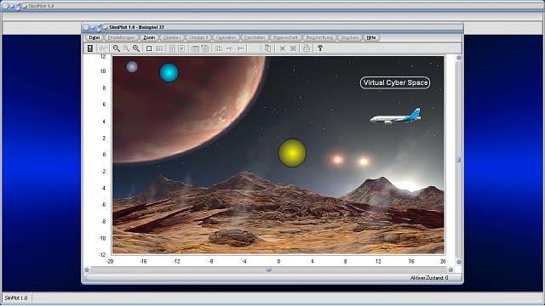Click the cyan sphere in the plot

point(169,73)
